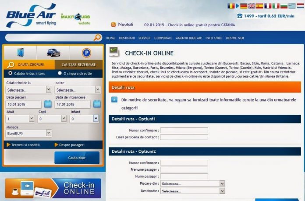Viewport: 305px width, 201px height.
Task: Click the parking icon
Action: (x=86, y=53)
